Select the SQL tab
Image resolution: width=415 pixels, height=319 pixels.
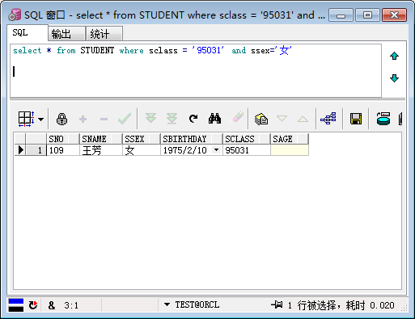pyautogui.click(x=28, y=33)
